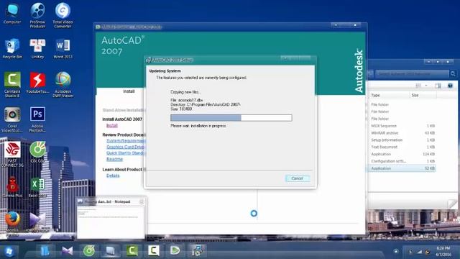Open Word 2013 desktop shortcut

pyautogui.click(x=63, y=48)
